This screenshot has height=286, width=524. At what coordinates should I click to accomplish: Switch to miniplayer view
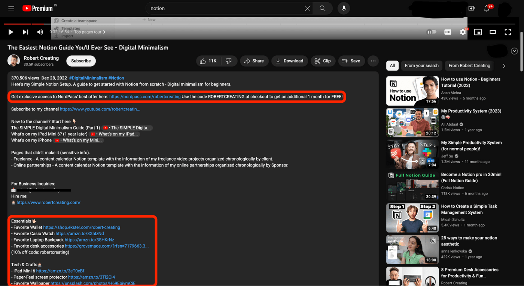pyautogui.click(x=478, y=32)
